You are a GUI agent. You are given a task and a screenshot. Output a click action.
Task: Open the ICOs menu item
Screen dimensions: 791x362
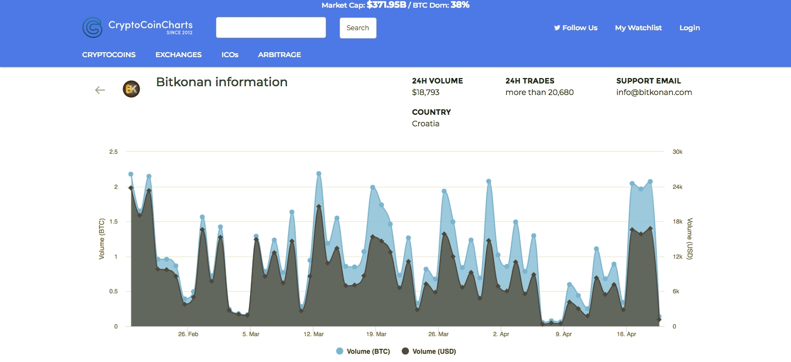230,54
